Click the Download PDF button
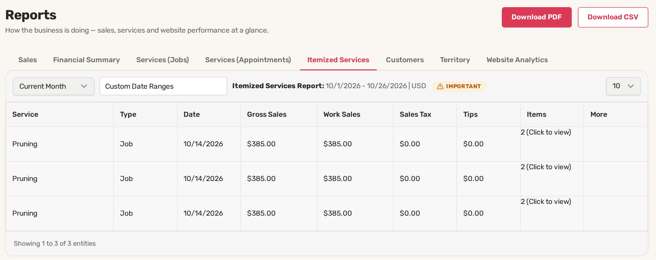Viewport: 656px width, 260px height. click(537, 17)
